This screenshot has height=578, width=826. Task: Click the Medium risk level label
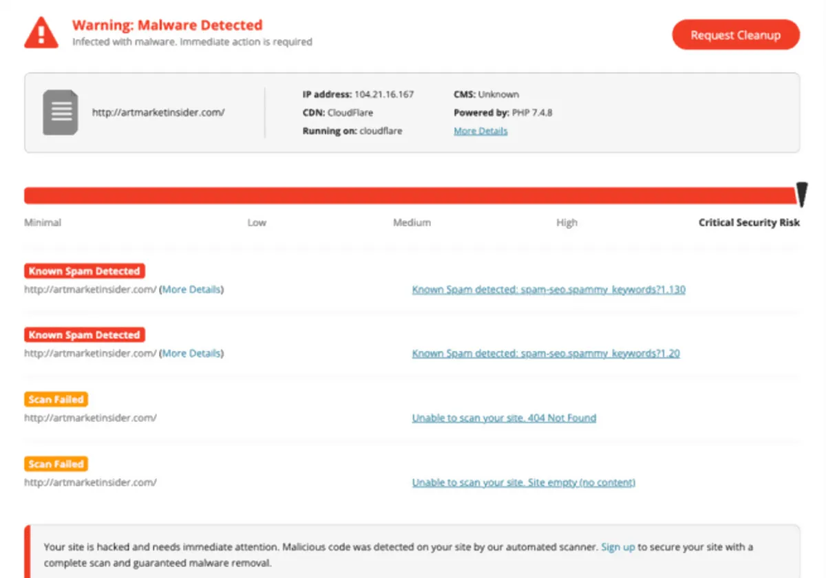tap(412, 223)
